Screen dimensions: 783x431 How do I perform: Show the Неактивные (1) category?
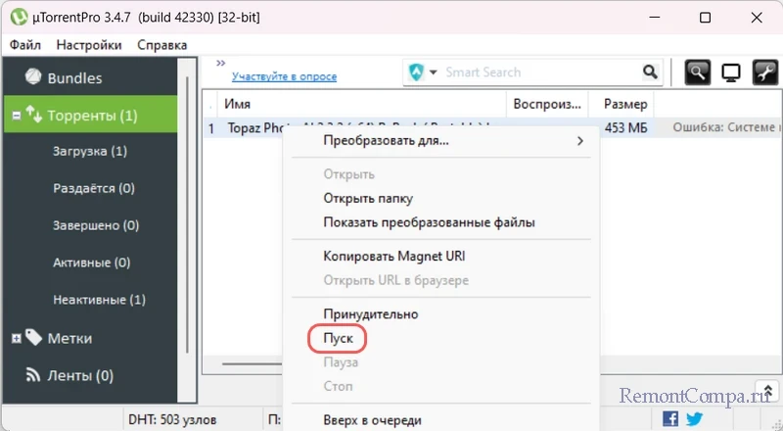click(100, 300)
